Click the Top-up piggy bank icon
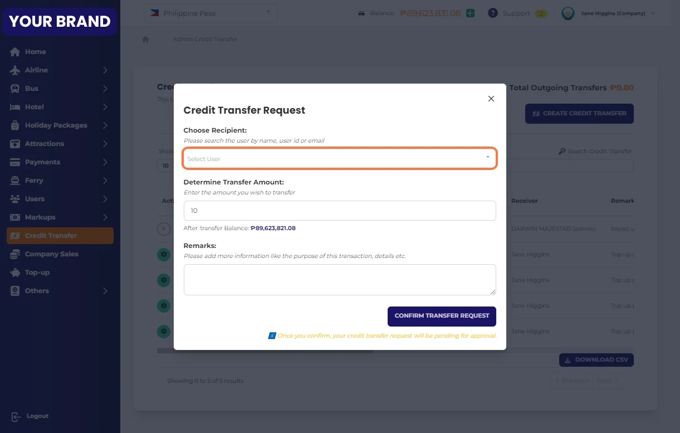This screenshot has height=433, width=680. [x=15, y=273]
